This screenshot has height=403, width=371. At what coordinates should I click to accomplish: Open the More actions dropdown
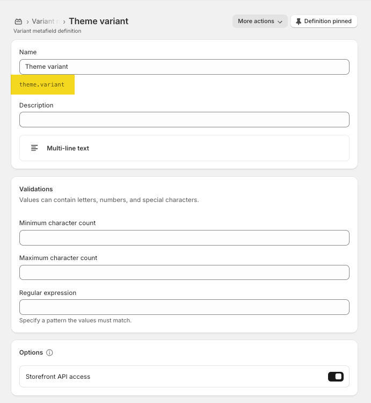click(259, 21)
